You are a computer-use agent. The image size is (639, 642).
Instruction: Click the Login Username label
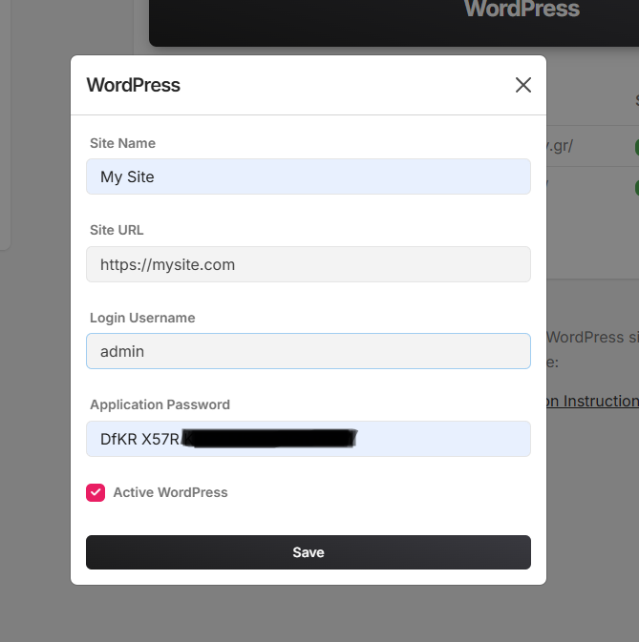142,318
